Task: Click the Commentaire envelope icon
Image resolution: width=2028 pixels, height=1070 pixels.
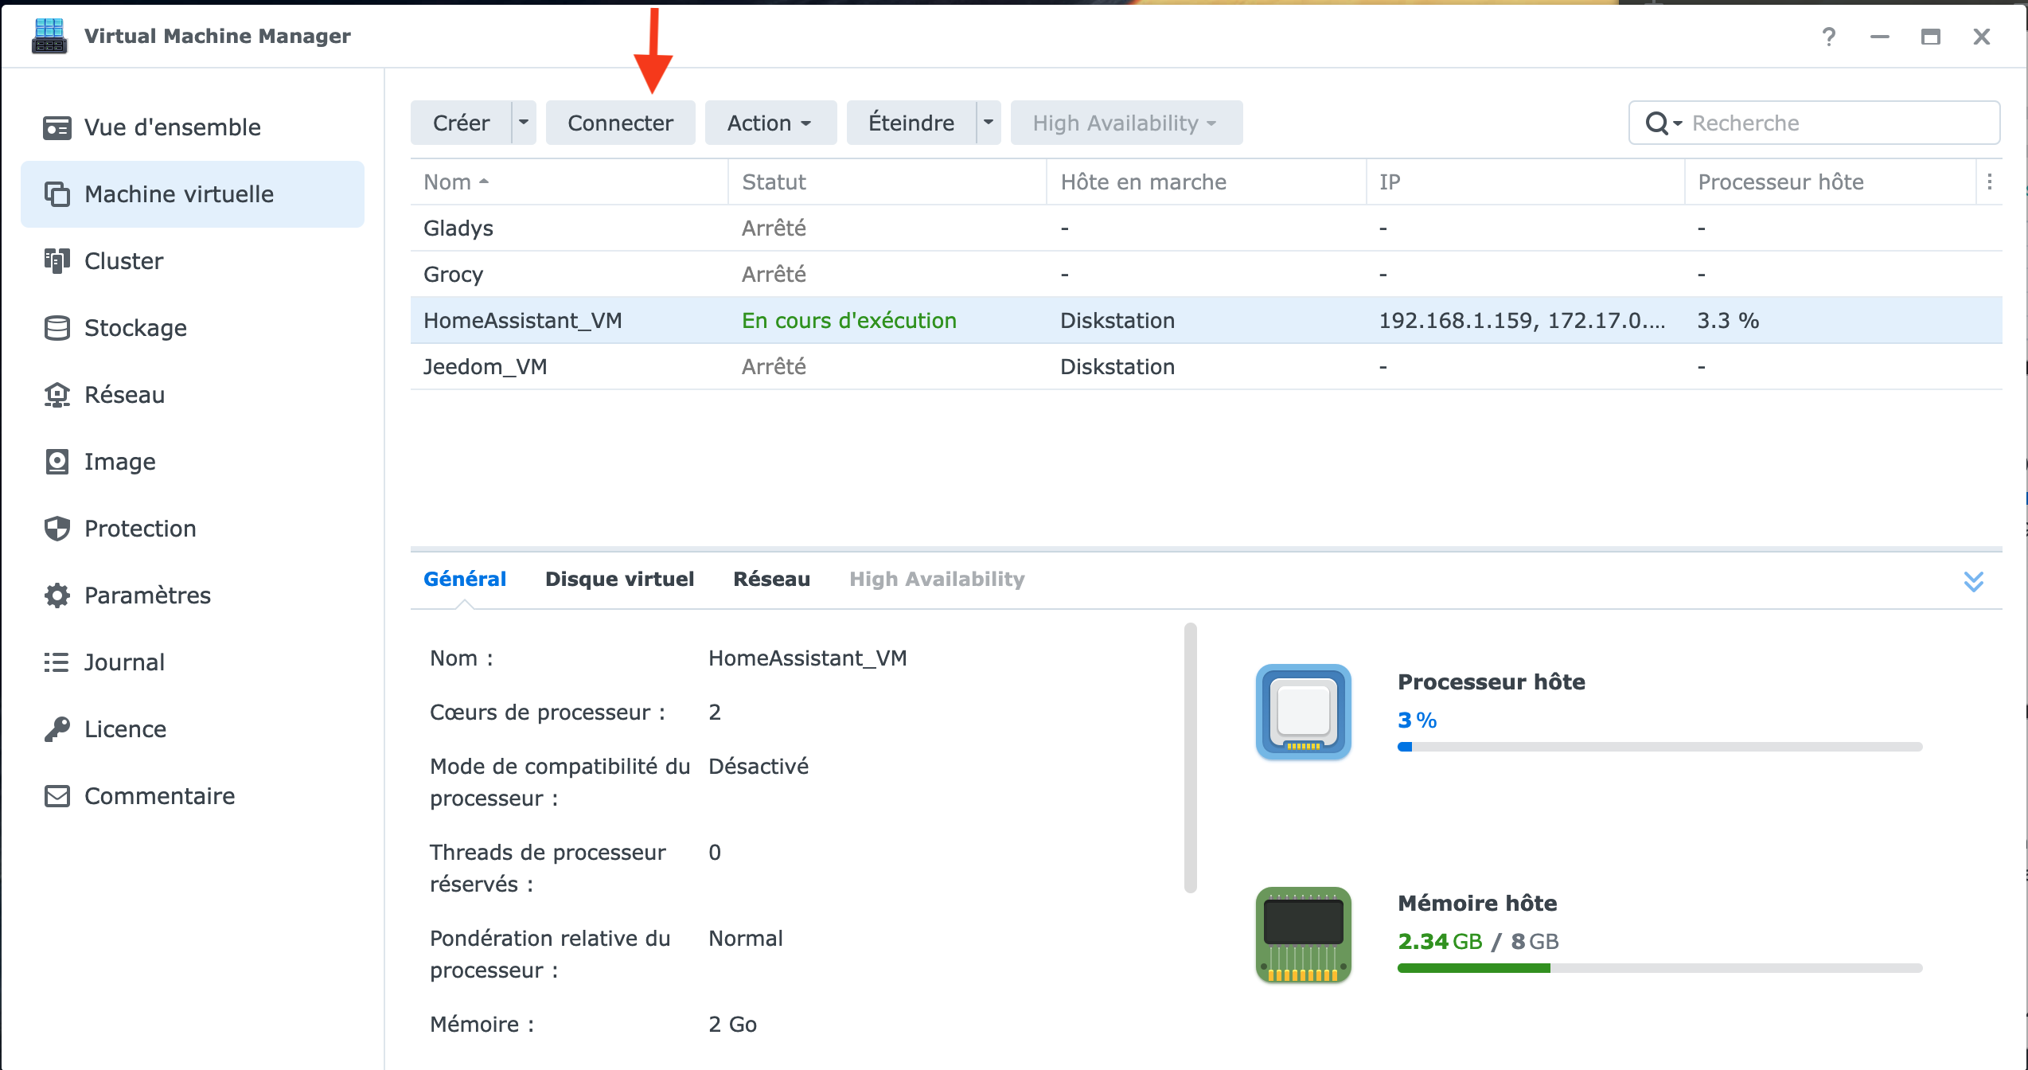Action: click(57, 796)
